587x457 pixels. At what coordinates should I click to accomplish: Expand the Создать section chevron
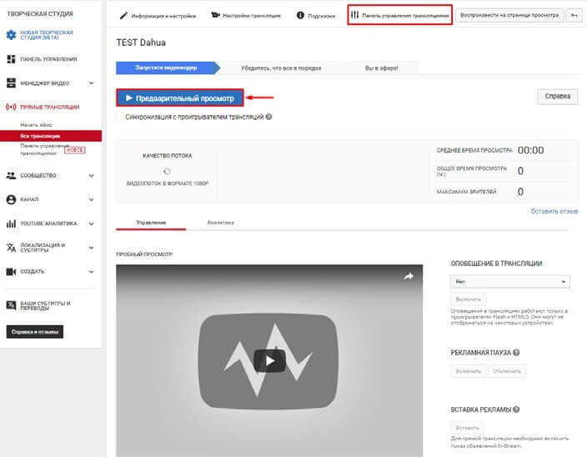pyautogui.click(x=92, y=272)
